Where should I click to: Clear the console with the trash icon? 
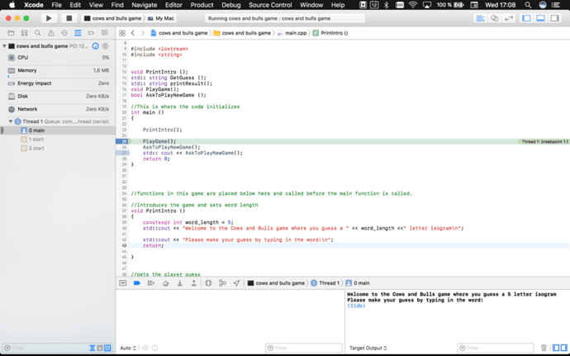point(544,348)
